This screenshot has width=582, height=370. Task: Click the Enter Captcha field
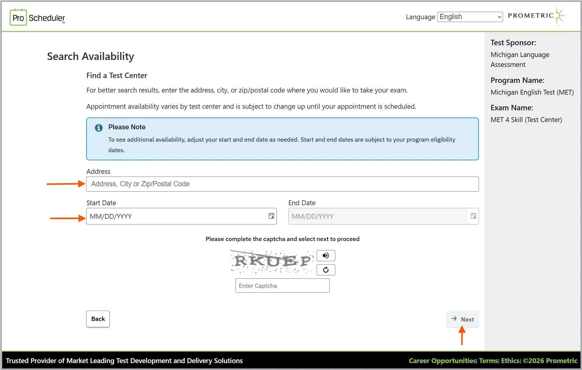coord(282,286)
